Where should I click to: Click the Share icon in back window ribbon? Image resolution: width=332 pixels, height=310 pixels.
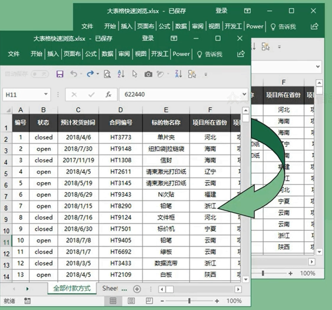[314, 26]
